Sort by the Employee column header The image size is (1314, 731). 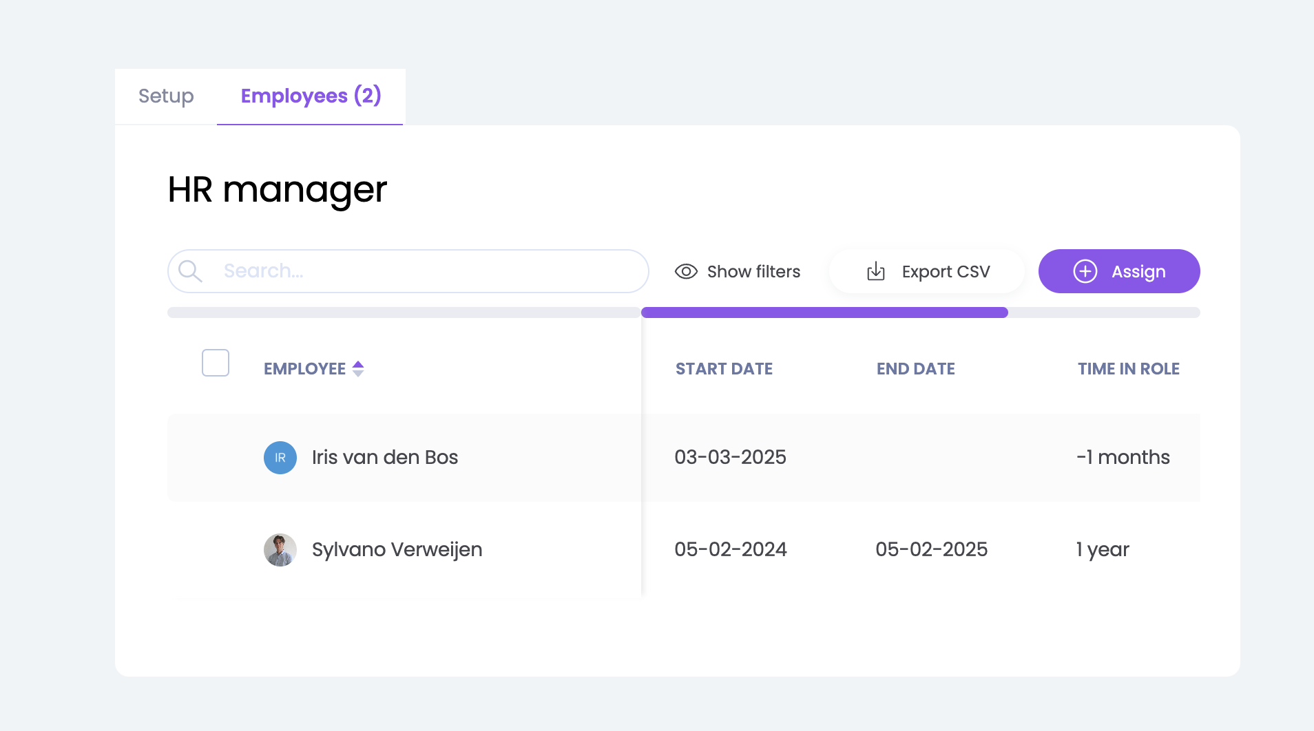click(x=304, y=369)
